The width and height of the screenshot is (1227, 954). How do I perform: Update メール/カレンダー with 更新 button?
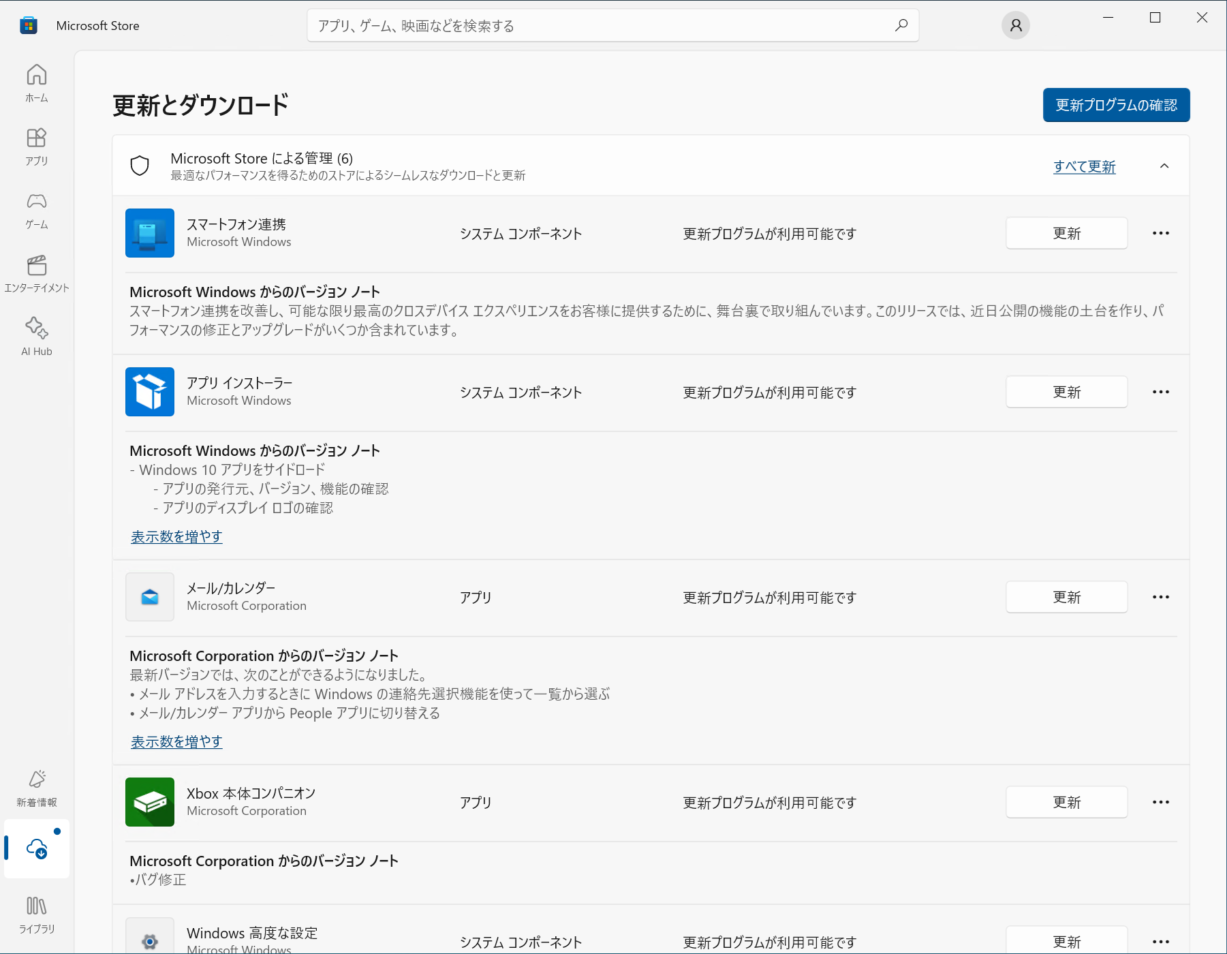coord(1066,597)
